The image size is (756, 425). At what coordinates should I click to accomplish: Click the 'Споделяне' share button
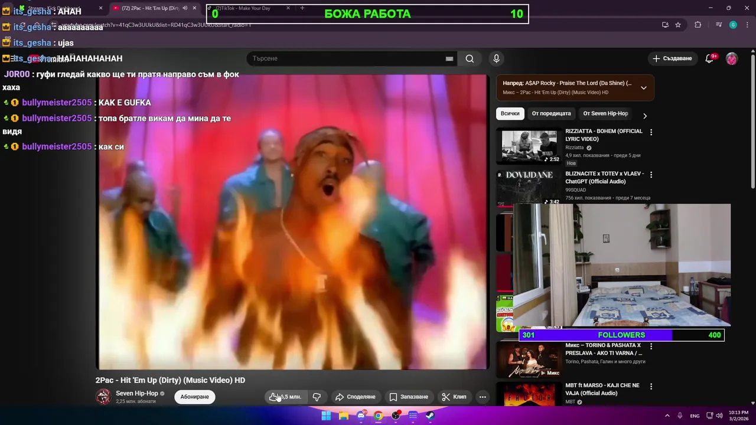click(356, 397)
